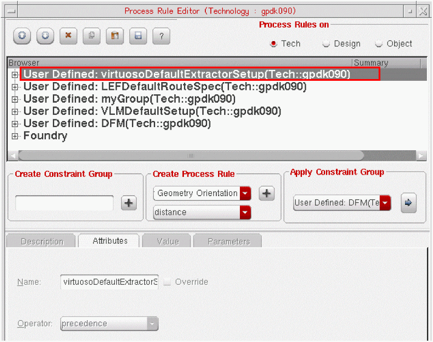Toggle the Override checkbox
433x342 pixels.
[167, 282]
